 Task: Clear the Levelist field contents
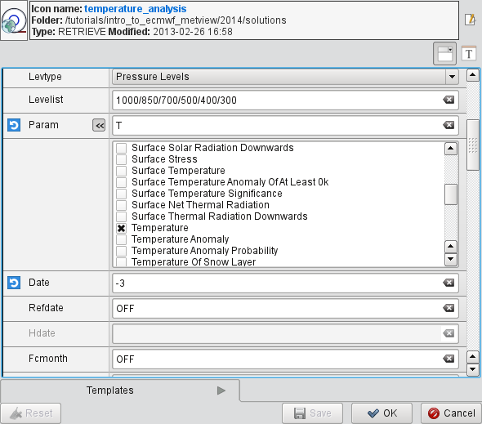click(449, 100)
